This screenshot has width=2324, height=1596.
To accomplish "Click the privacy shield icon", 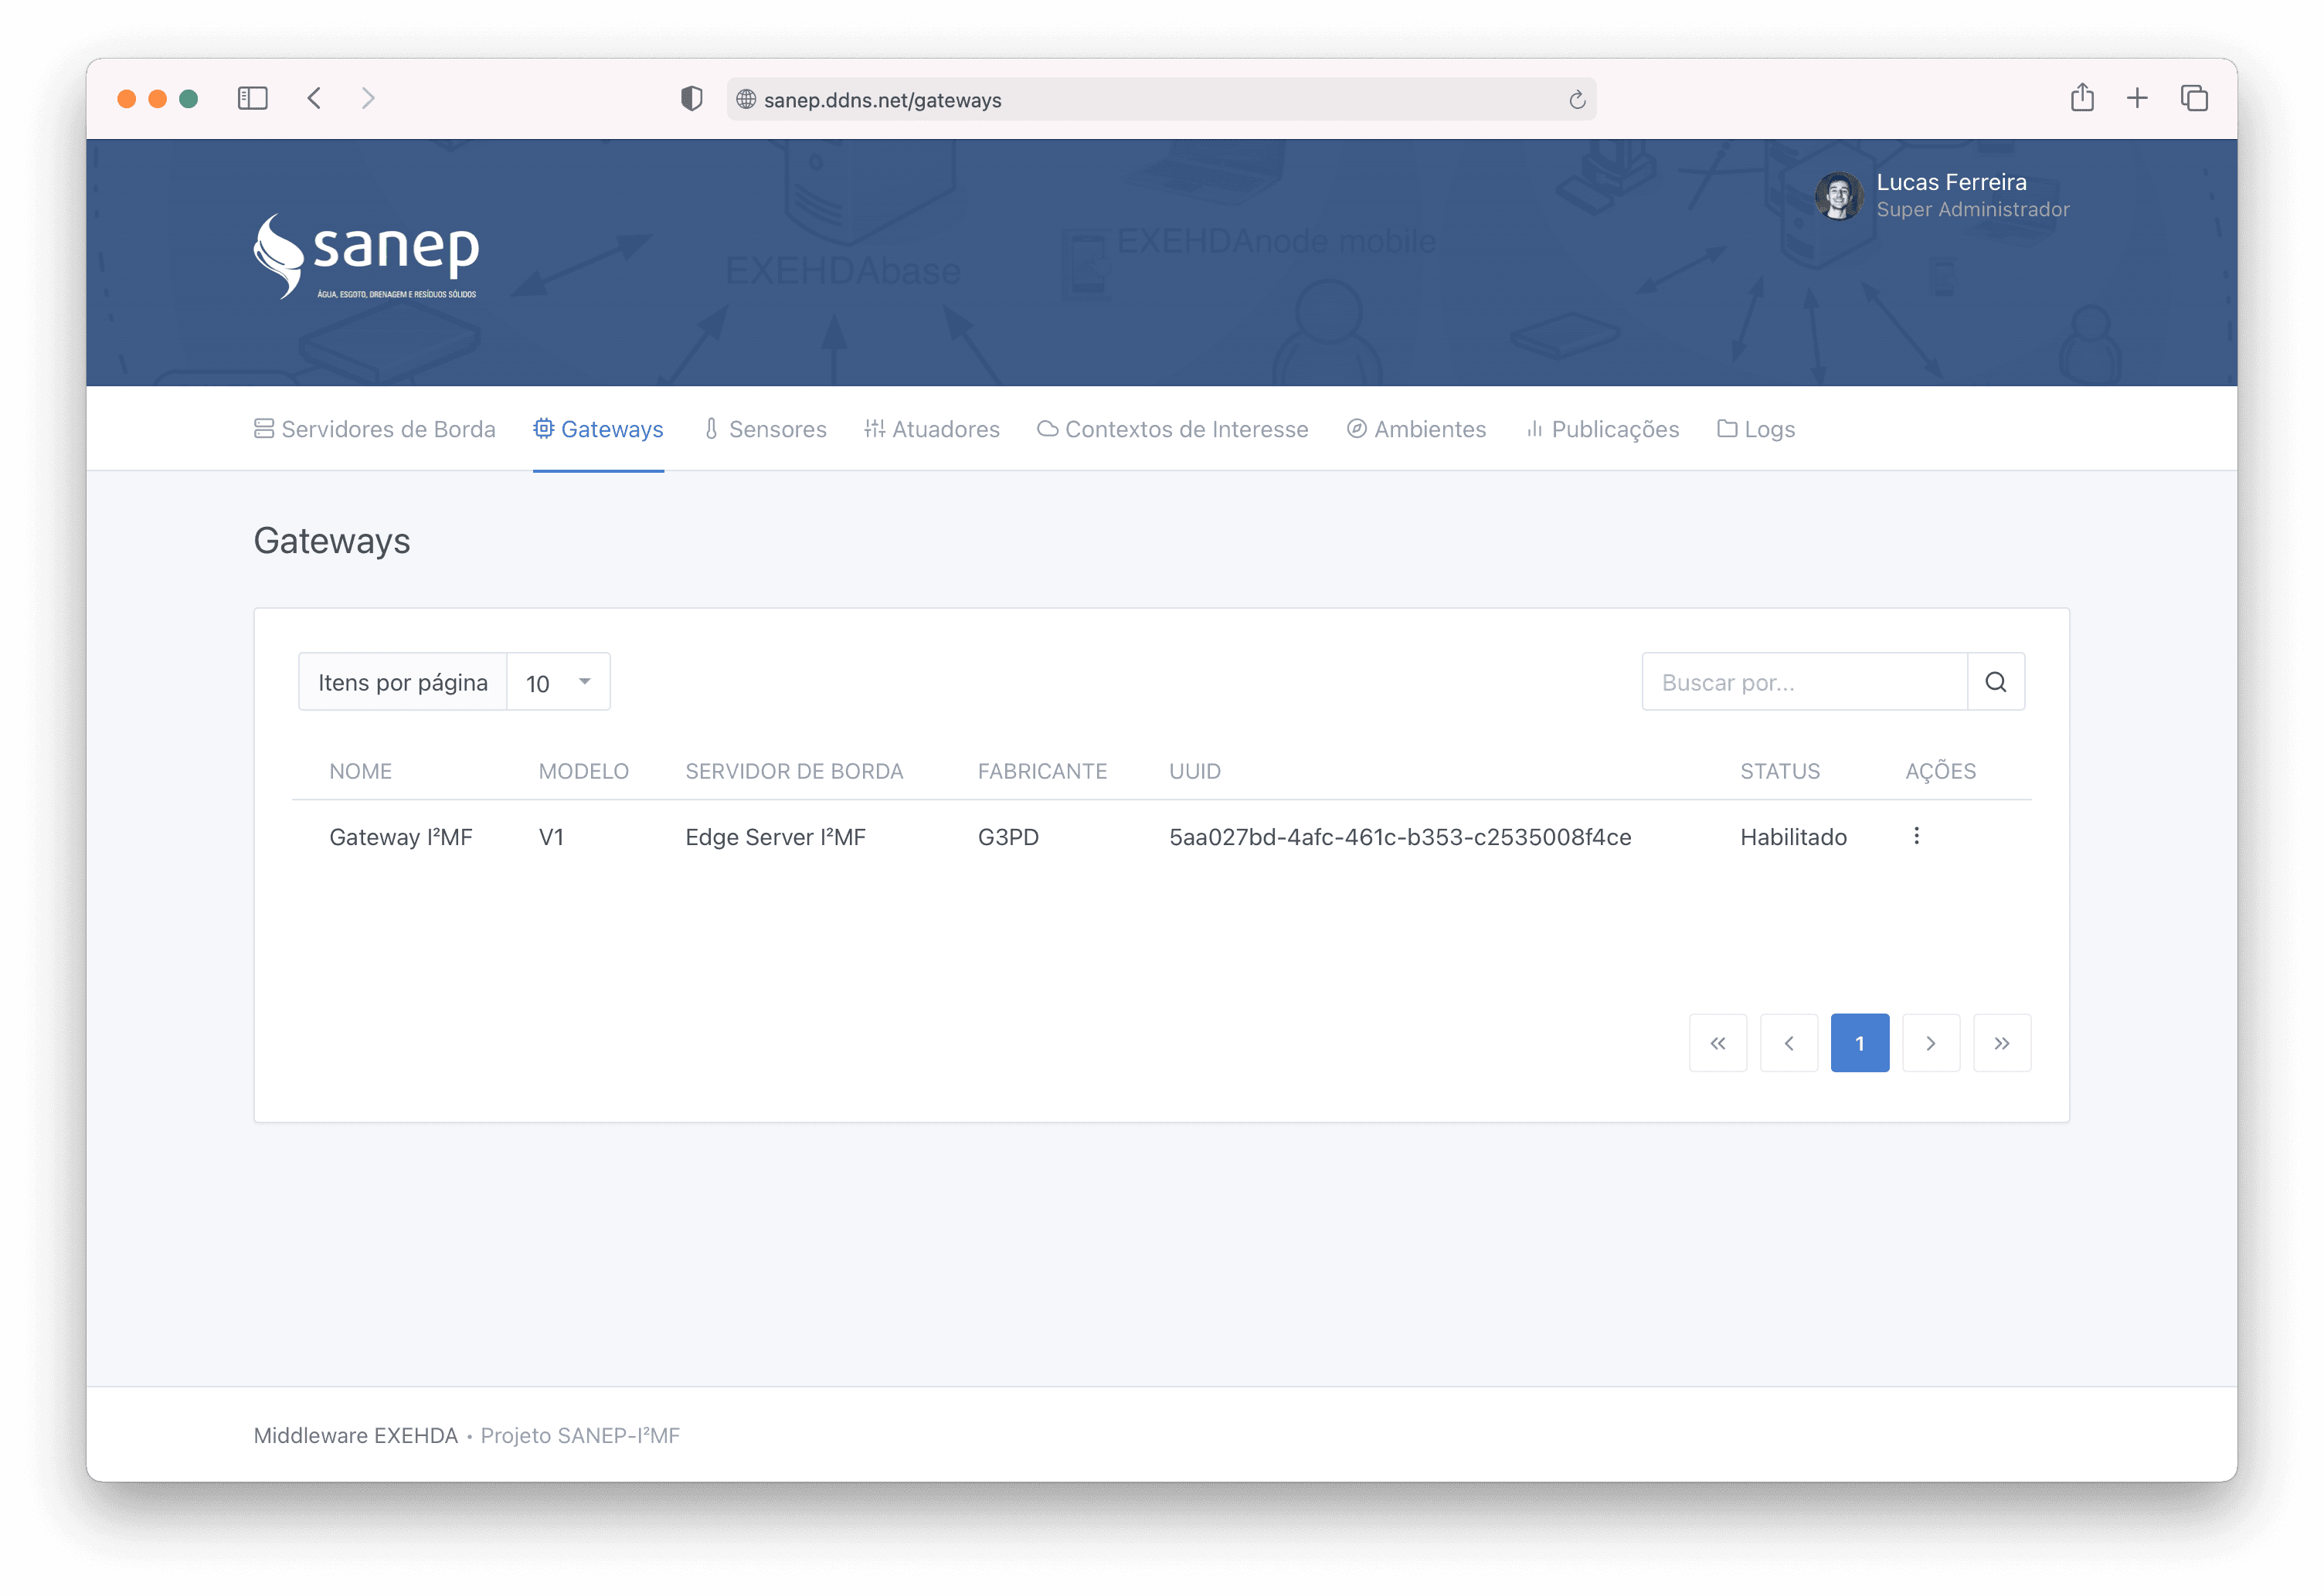I will point(691,98).
